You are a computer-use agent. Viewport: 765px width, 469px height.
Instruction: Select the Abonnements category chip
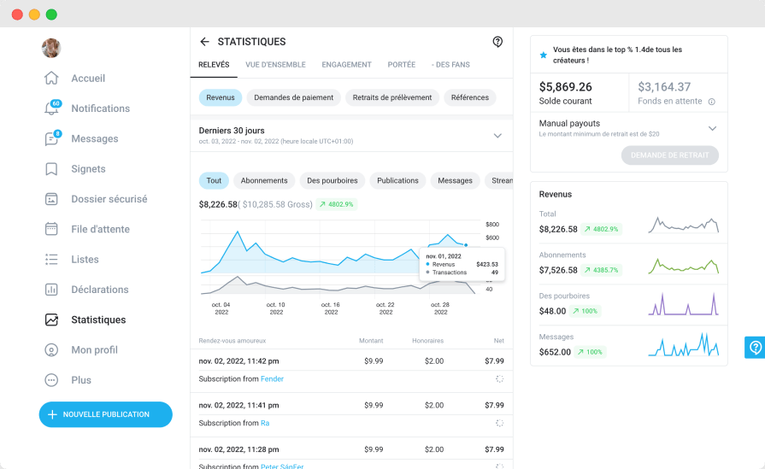[x=264, y=180]
